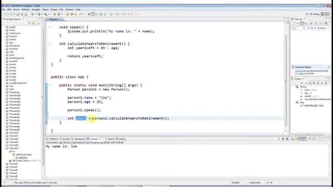Click the External Tools run icon
Viewport: 333px width, 187px height.
tap(45, 14)
